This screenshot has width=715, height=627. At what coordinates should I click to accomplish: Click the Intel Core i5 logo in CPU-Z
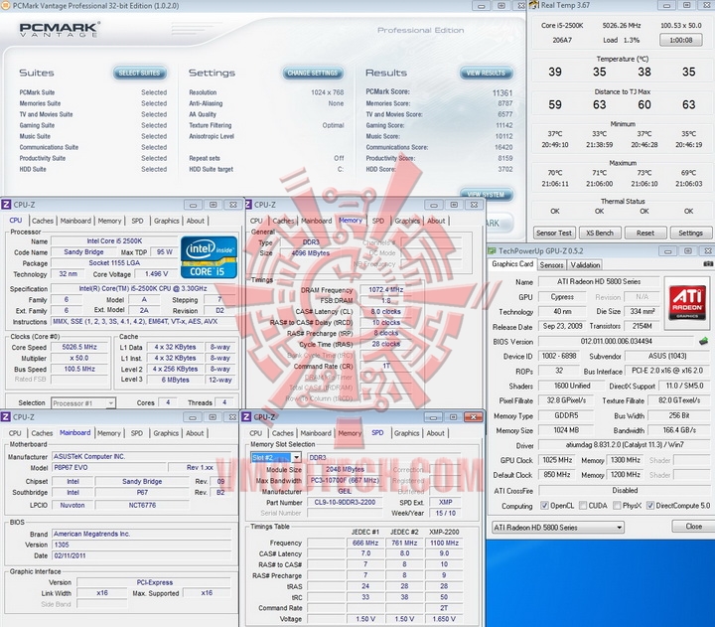click(x=209, y=257)
